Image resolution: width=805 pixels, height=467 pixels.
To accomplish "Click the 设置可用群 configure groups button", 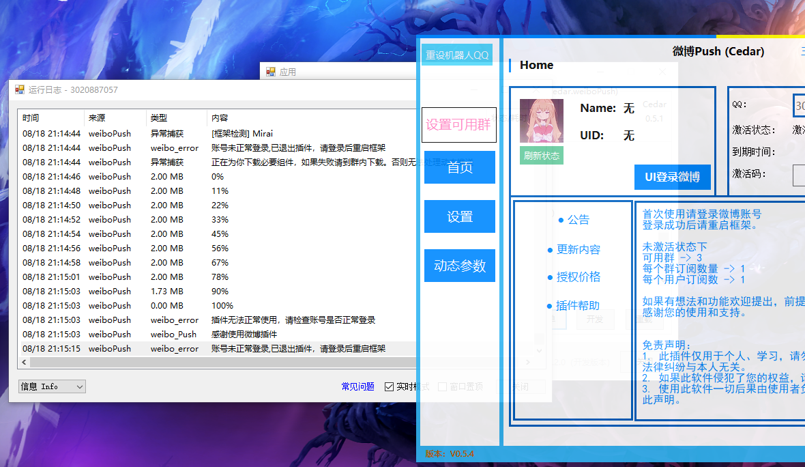I will click(459, 124).
